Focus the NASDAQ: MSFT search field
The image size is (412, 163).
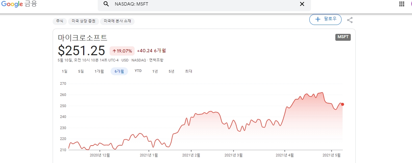point(204,4)
